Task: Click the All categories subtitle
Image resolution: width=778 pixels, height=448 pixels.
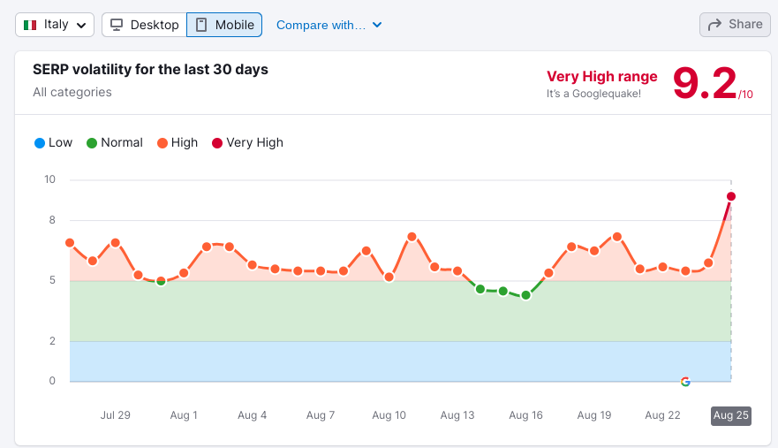Action: [72, 93]
